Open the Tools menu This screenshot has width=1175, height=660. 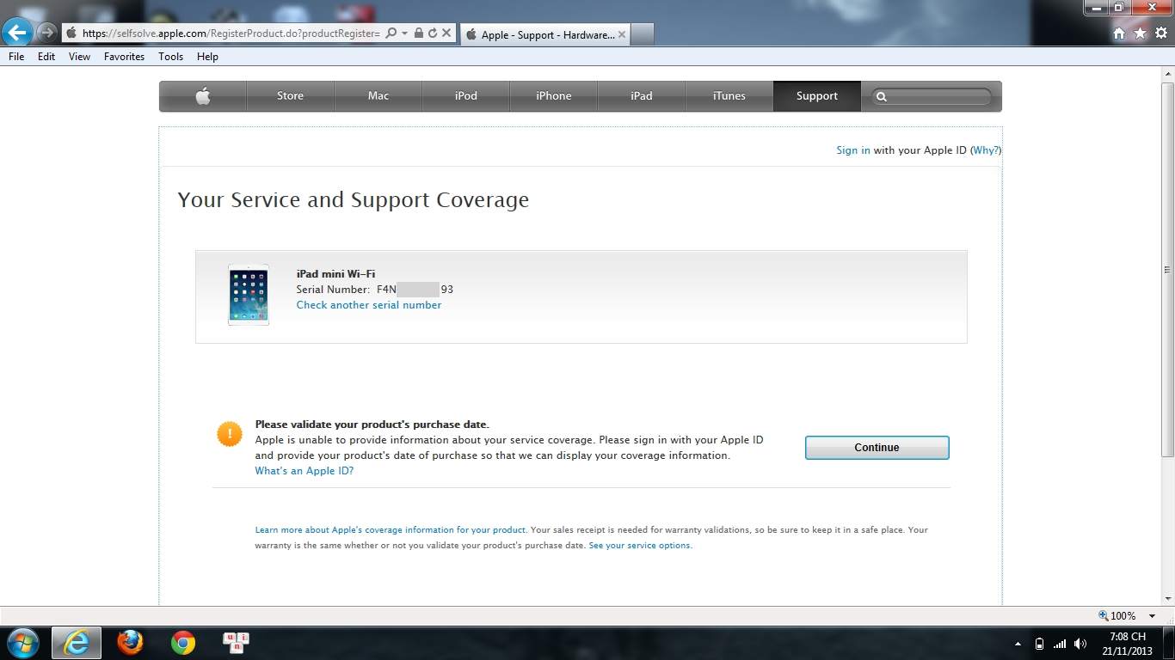(170, 57)
